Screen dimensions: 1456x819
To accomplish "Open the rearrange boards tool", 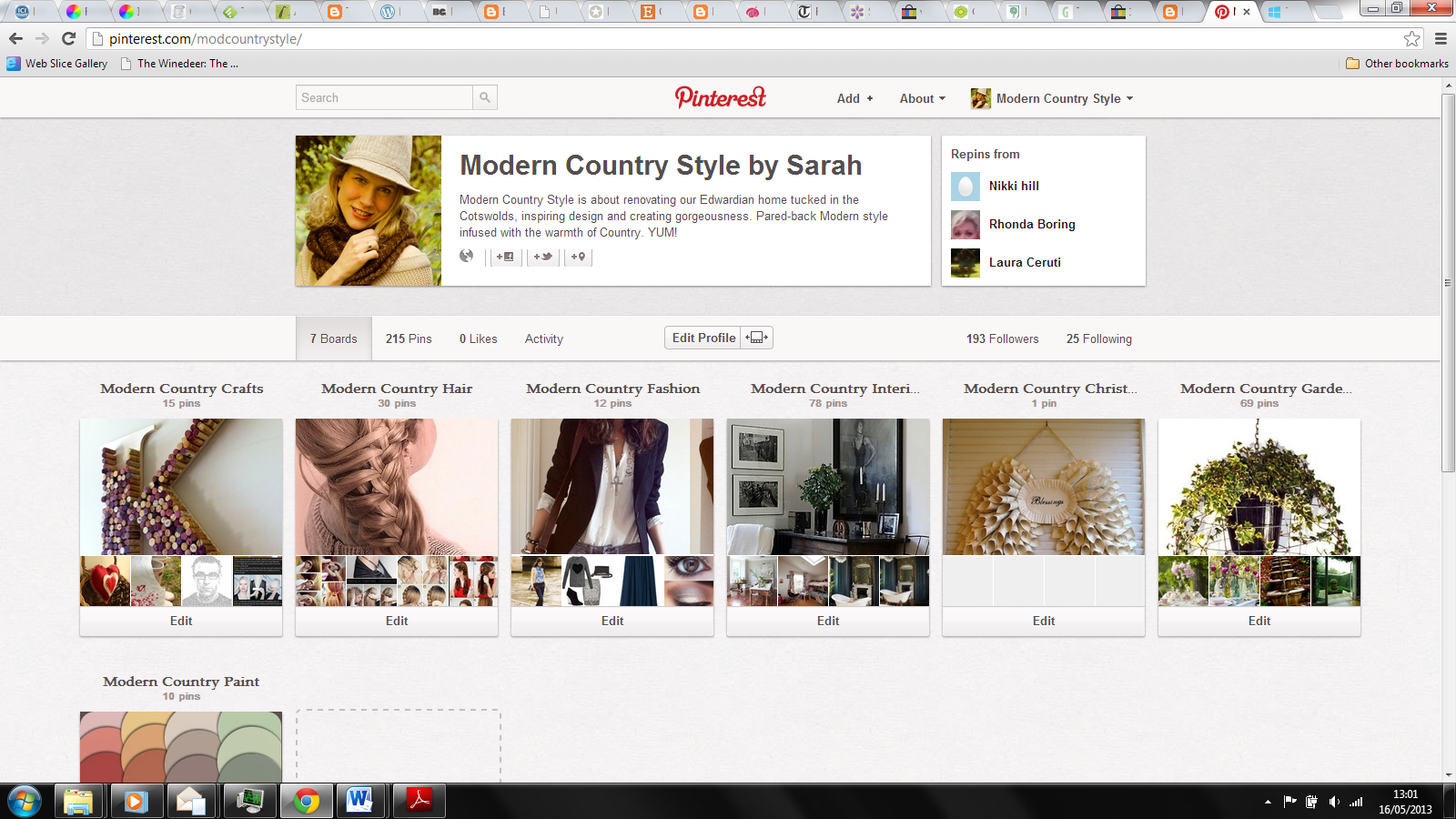I will click(x=756, y=337).
